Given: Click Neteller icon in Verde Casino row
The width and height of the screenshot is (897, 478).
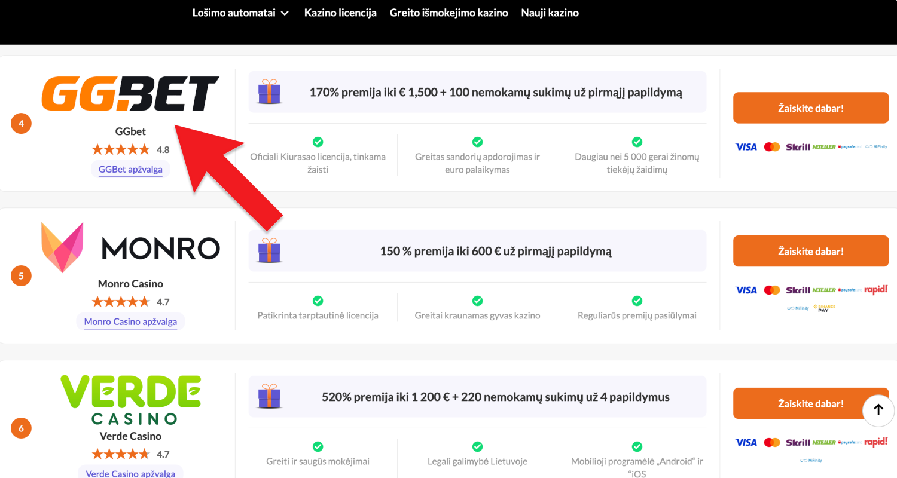Looking at the screenshot, I should (824, 442).
